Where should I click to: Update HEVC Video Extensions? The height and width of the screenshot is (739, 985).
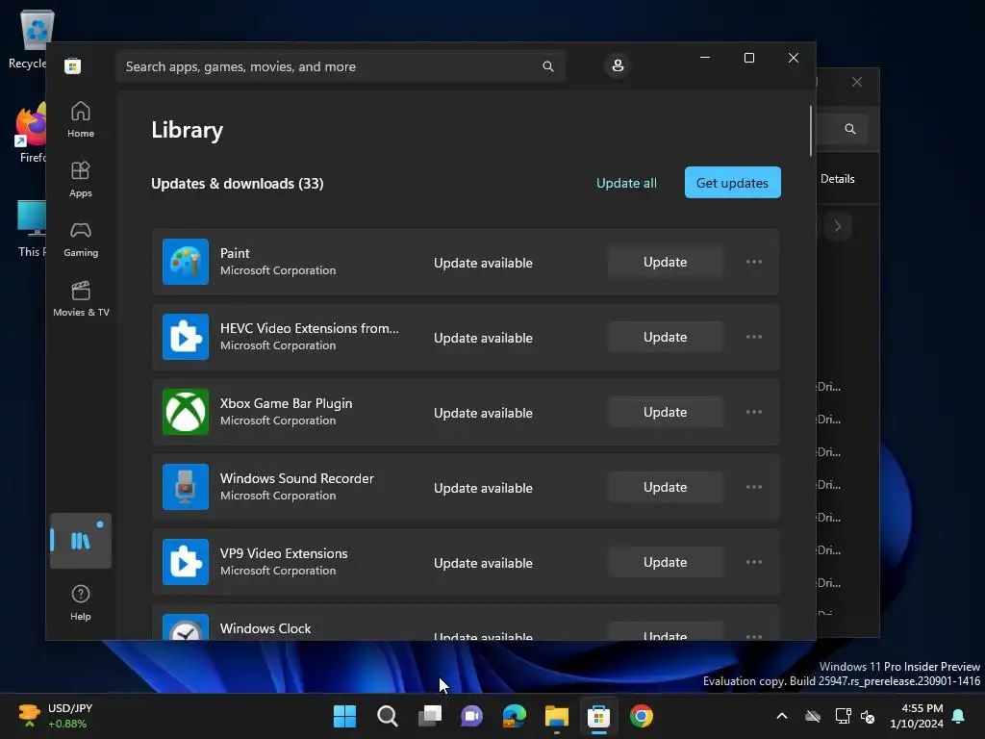(x=666, y=337)
